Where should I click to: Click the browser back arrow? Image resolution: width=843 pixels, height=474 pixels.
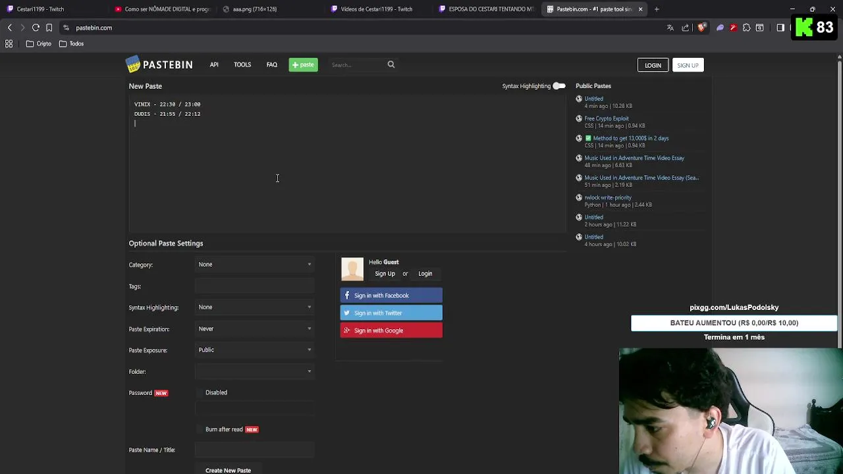click(10, 28)
